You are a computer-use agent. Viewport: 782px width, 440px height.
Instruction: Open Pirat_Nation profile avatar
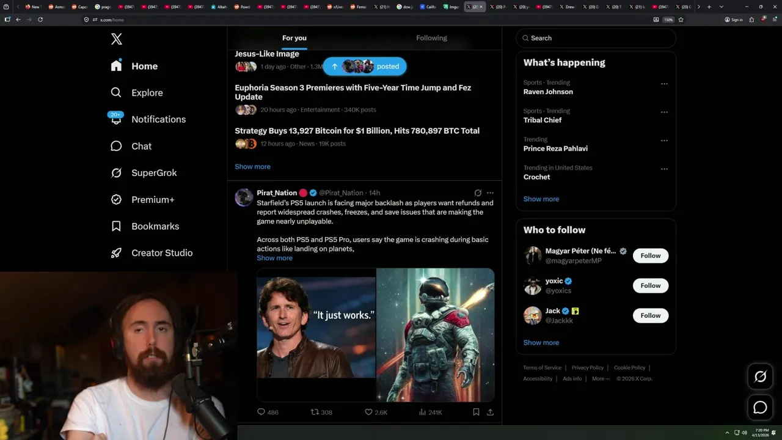244,197
